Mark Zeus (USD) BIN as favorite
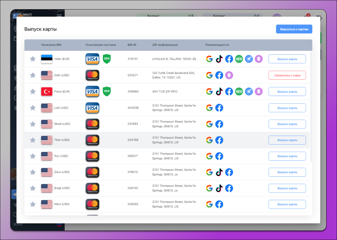 [x=33, y=172]
